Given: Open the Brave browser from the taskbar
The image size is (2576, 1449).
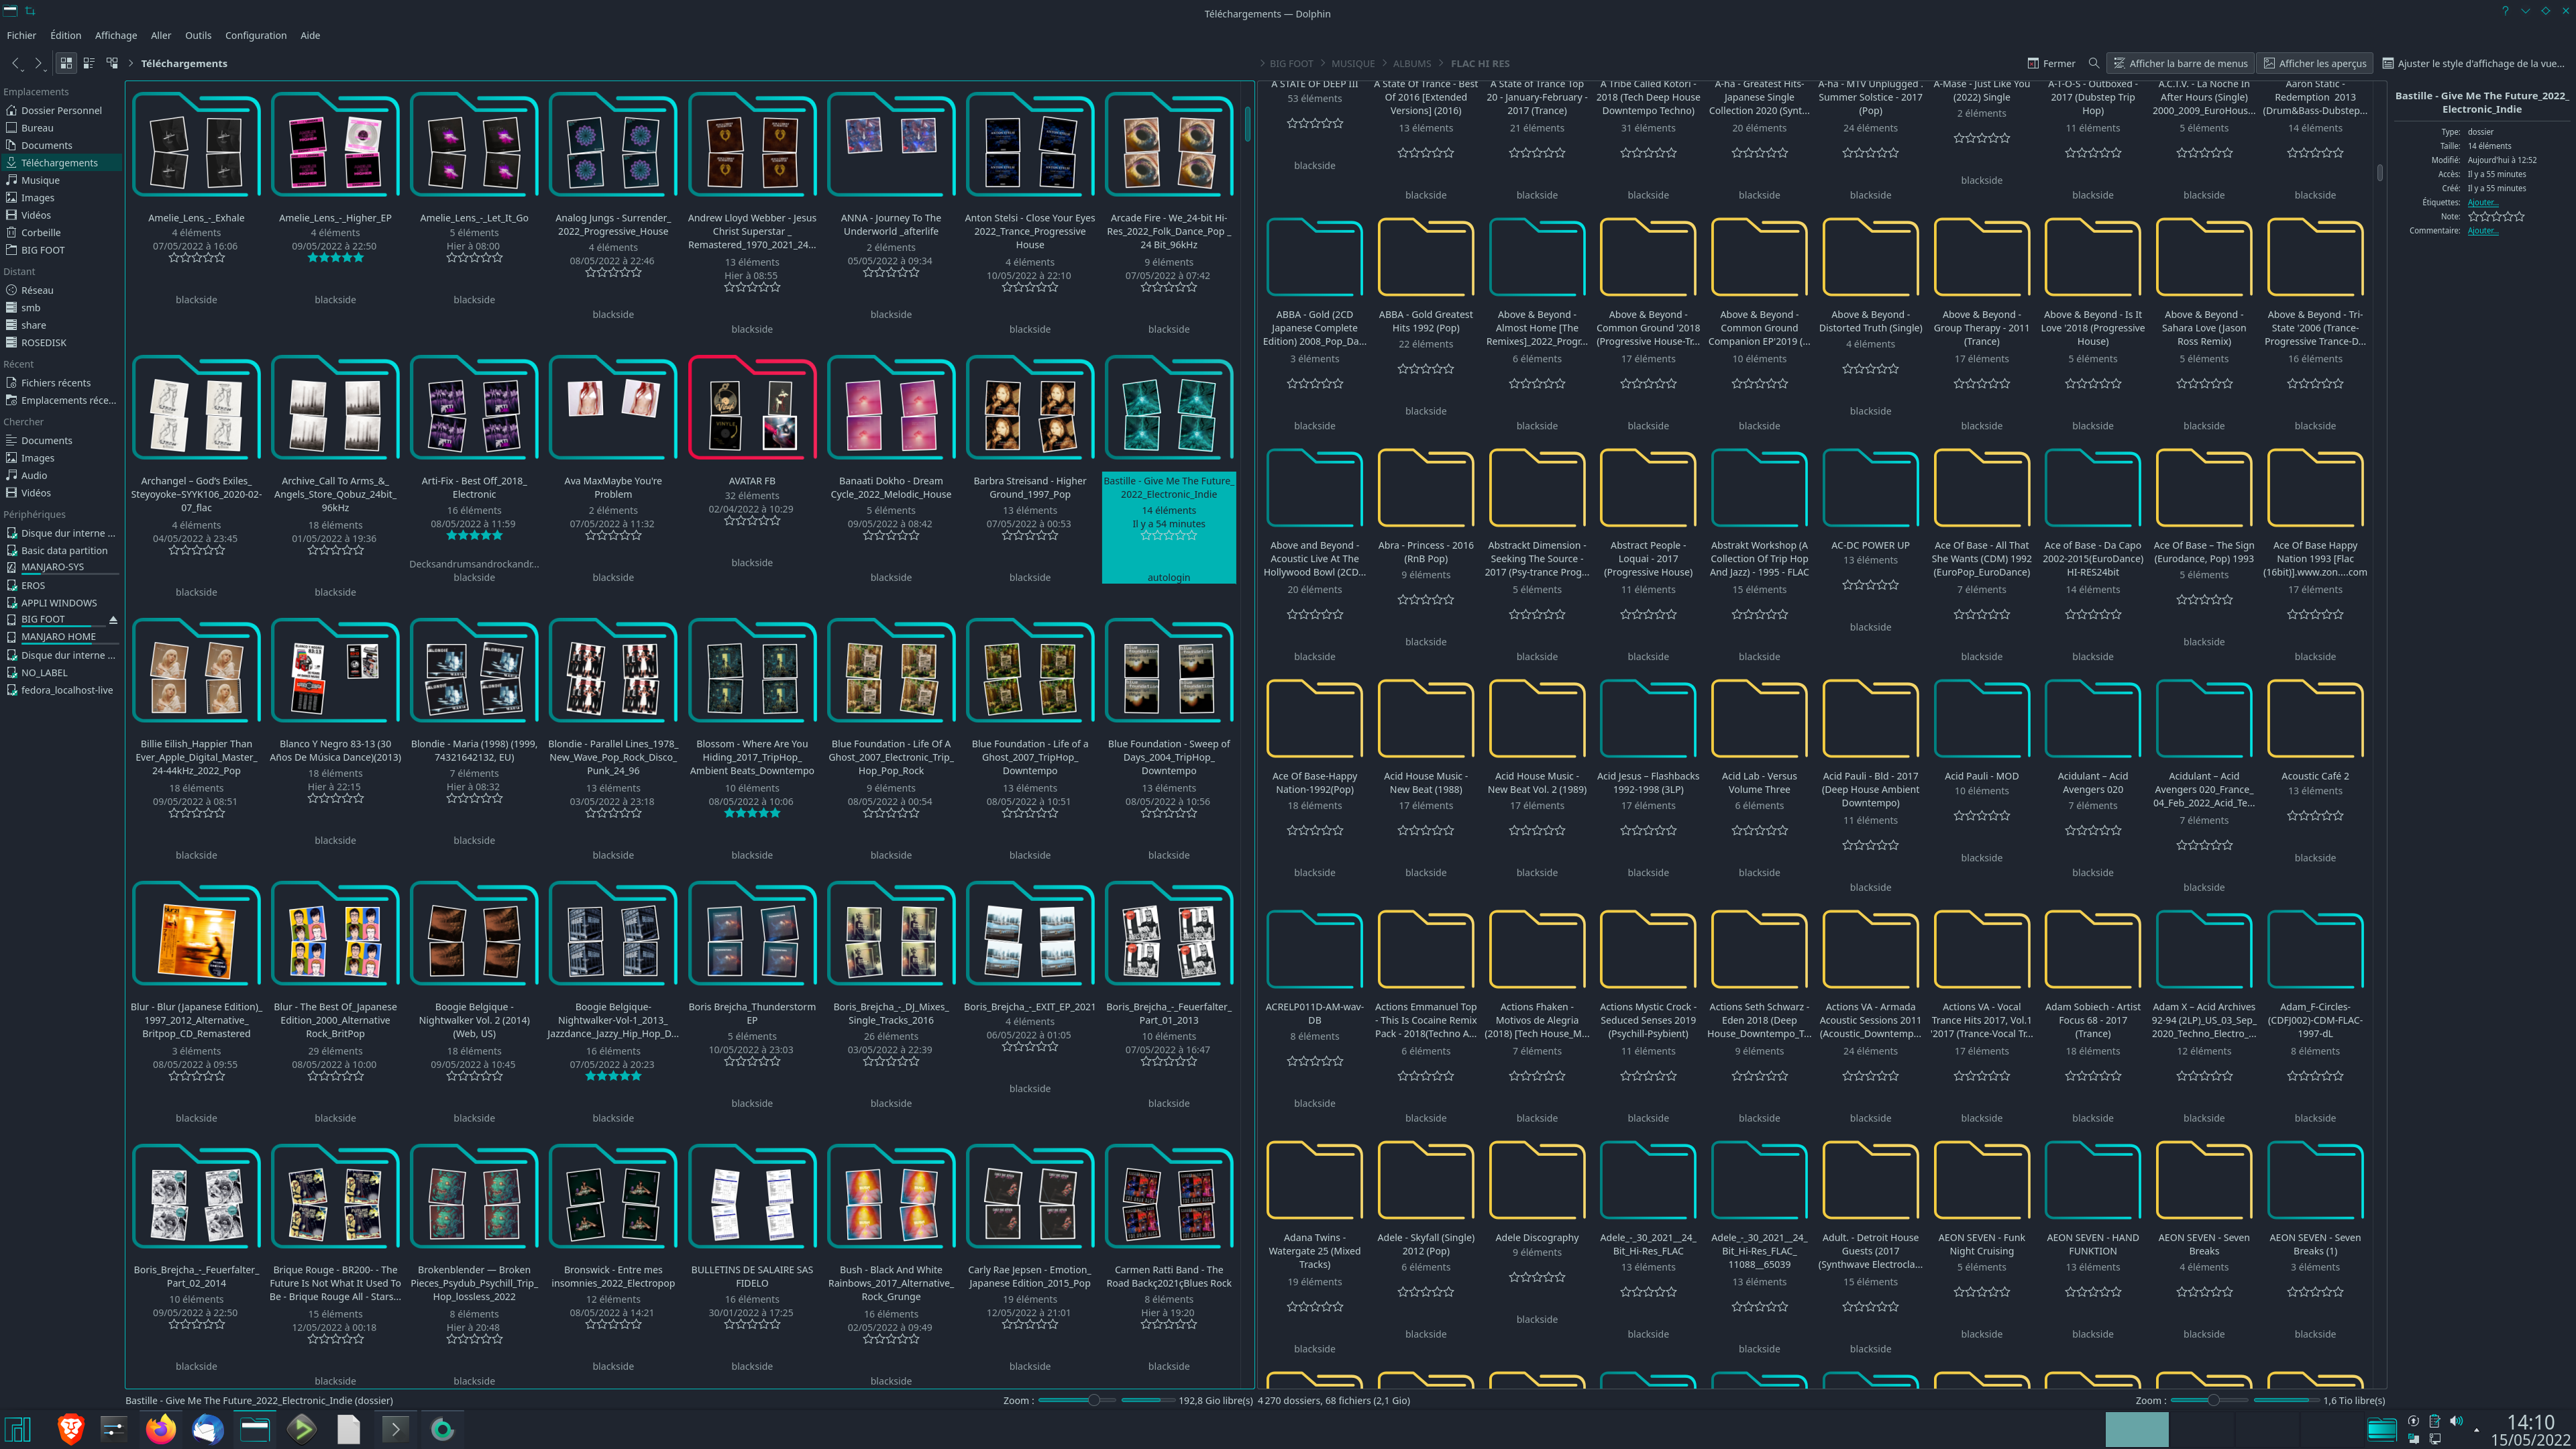Looking at the screenshot, I should (x=70, y=1429).
